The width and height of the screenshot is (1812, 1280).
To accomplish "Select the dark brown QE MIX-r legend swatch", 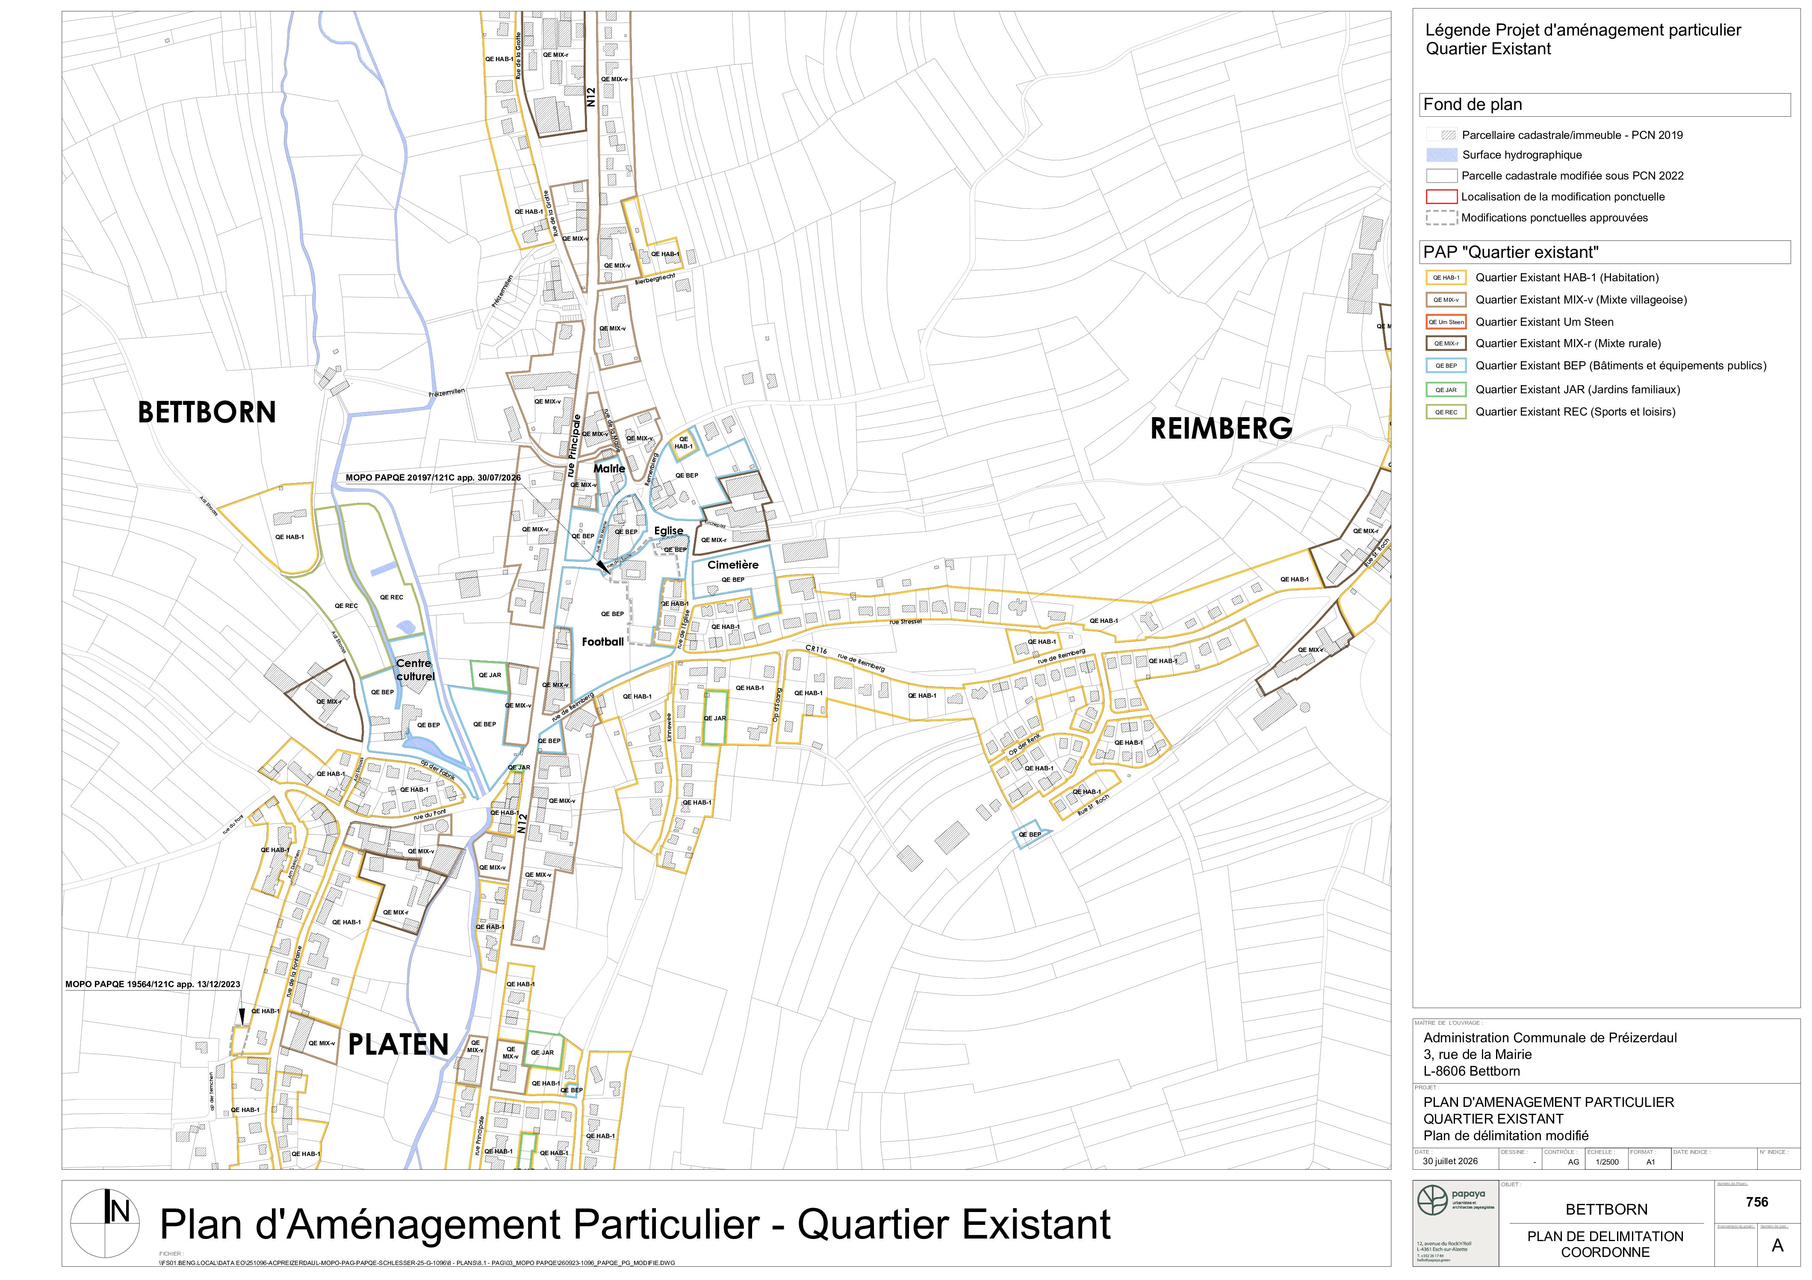I will (x=1446, y=343).
